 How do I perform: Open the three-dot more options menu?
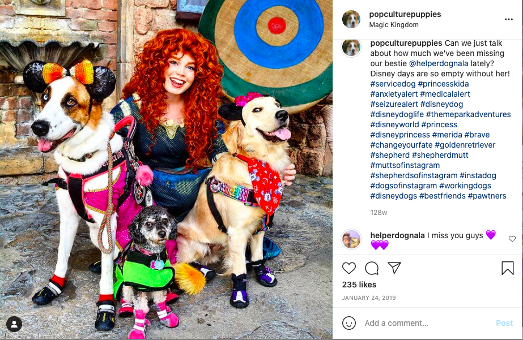509,19
